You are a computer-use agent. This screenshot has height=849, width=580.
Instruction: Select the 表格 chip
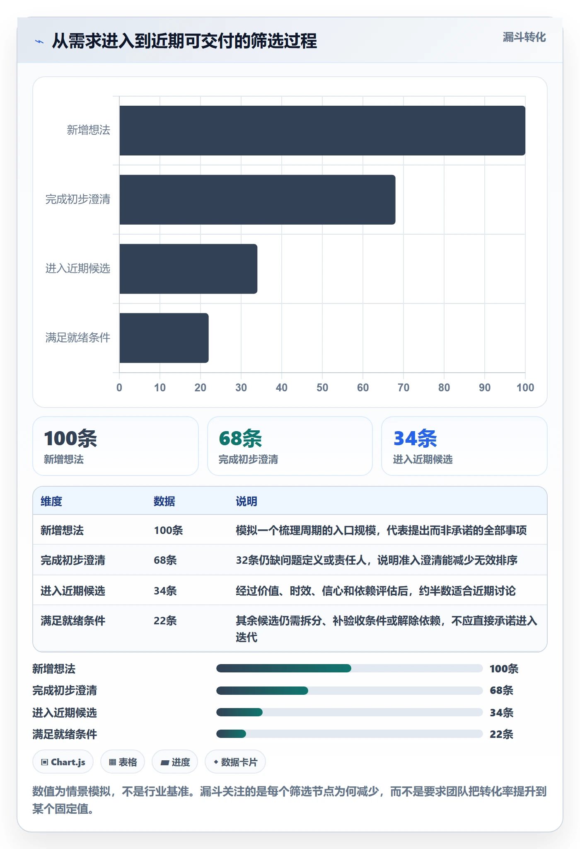[x=123, y=762]
